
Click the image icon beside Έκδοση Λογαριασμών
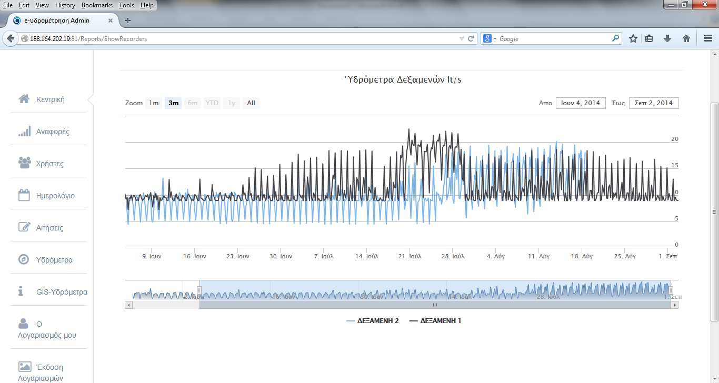(25, 366)
